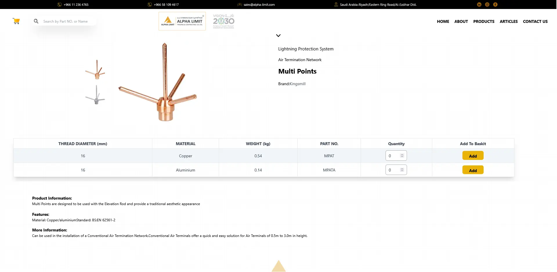Click the 0.54 weight cell
The width and height of the screenshot is (557, 272).
tap(258, 156)
